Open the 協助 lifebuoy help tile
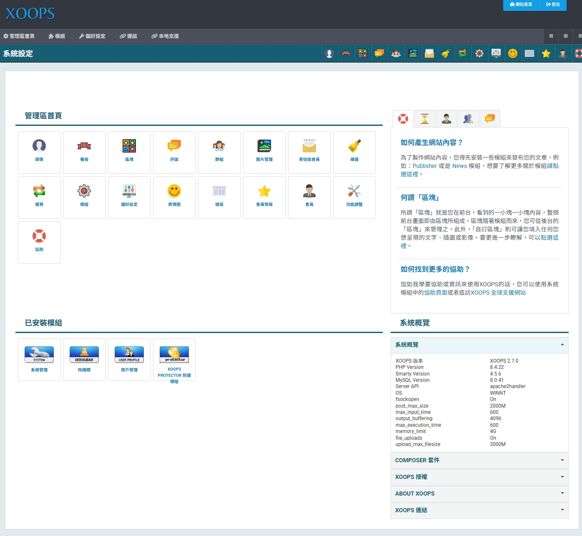 pos(39,242)
